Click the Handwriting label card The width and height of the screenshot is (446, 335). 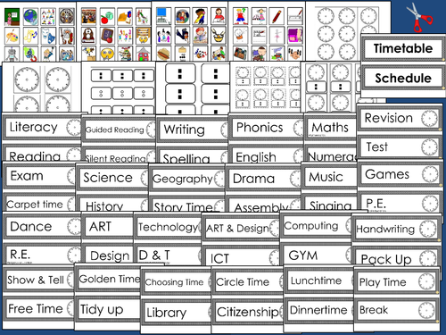pos(397,229)
